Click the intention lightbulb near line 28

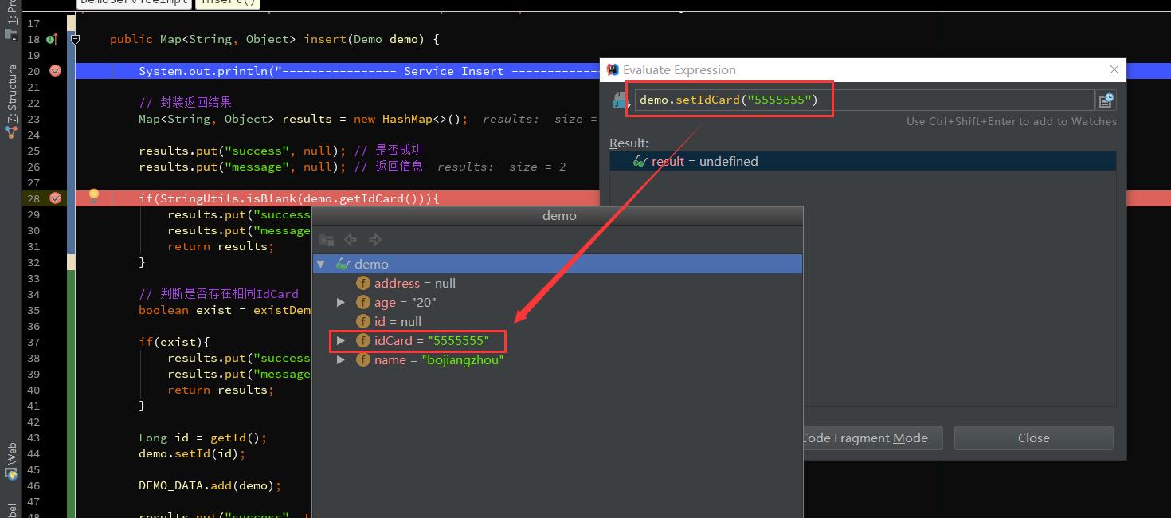pos(94,194)
